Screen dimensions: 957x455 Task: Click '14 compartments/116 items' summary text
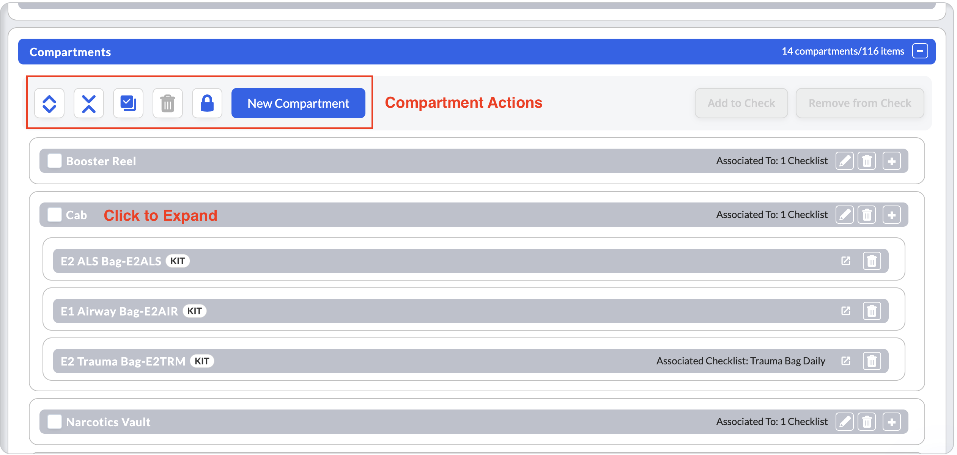click(843, 51)
